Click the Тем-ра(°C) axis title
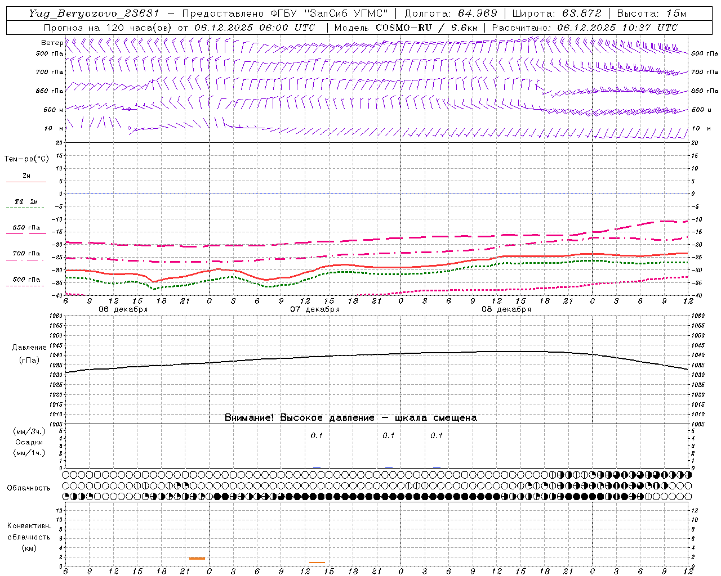The height and width of the screenshot is (576, 721). [x=26, y=159]
